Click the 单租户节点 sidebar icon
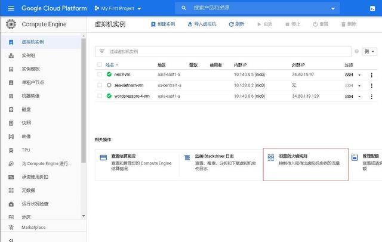 [11, 82]
